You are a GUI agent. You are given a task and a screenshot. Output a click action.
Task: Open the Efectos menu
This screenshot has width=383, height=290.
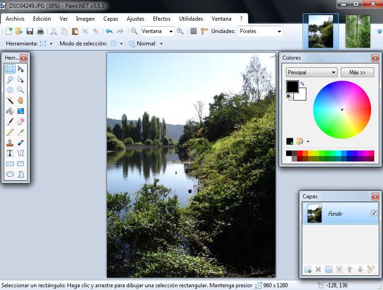click(x=161, y=19)
